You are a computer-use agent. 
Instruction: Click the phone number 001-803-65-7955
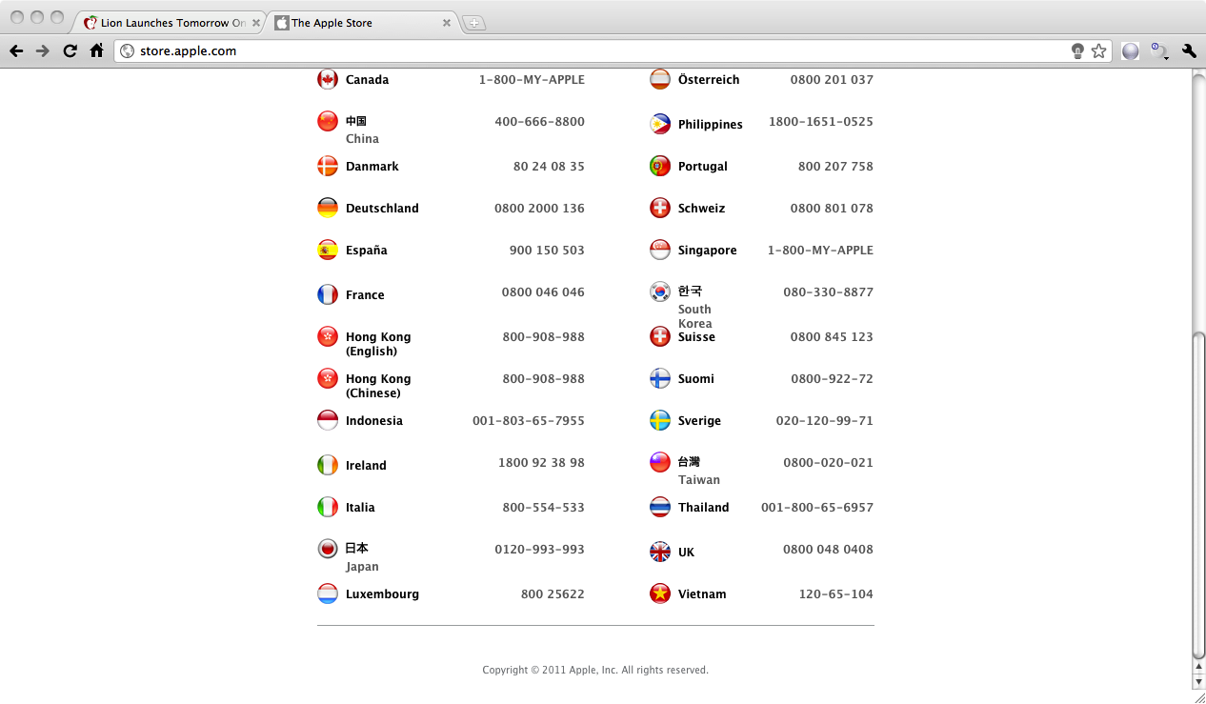point(529,421)
